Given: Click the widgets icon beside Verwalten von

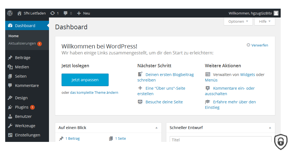Looking at the screenshot, I should [x=208, y=74].
